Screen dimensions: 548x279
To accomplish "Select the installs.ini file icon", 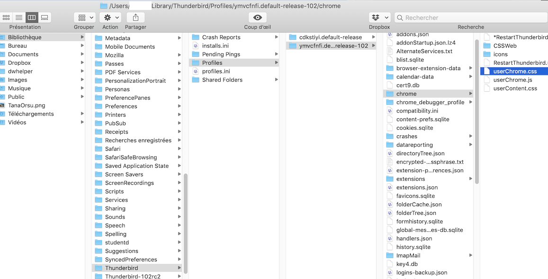I will pos(196,46).
